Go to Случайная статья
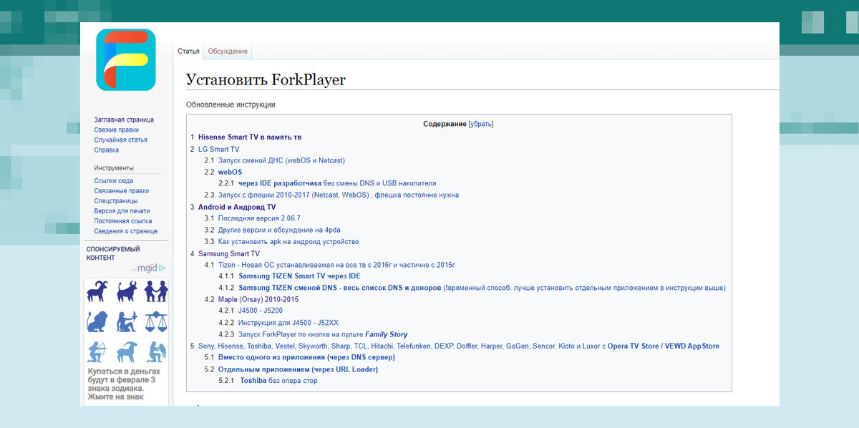Screen dimensions: 859x428 pyautogui.click(x=120, y=140)
